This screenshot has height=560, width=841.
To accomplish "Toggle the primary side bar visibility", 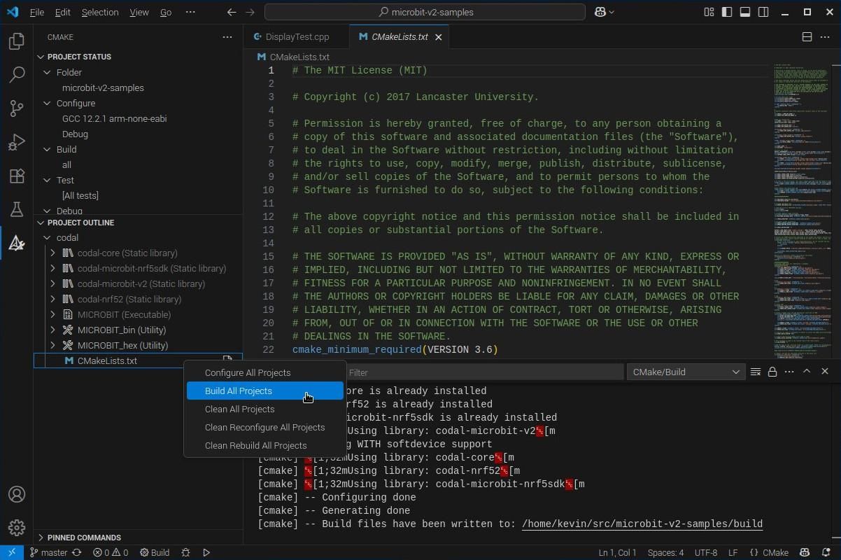I will 727,12.
